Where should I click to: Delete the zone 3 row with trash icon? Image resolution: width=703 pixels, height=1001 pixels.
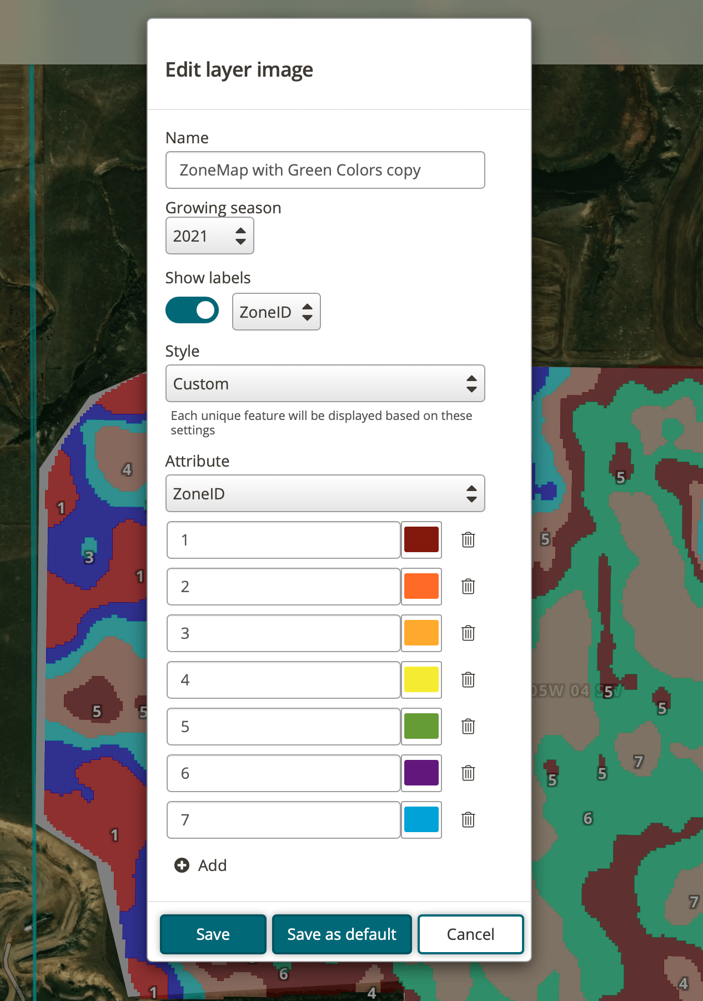(x=468, y=633)
